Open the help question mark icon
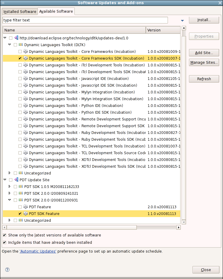Image resolution: width=223 pixels, height=279 pixels. (7, 270)
